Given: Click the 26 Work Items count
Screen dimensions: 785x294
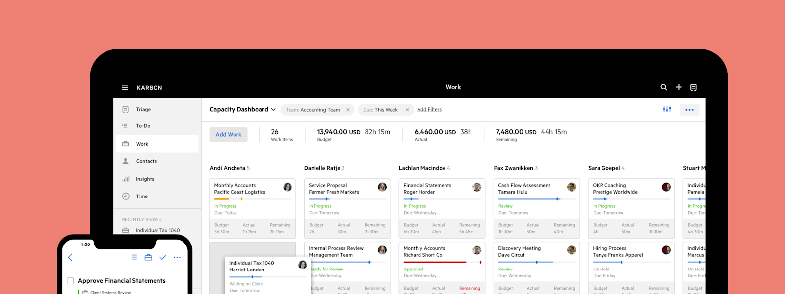Looking at the screenshot, I should pyautogui.click(x=282, y=135).
